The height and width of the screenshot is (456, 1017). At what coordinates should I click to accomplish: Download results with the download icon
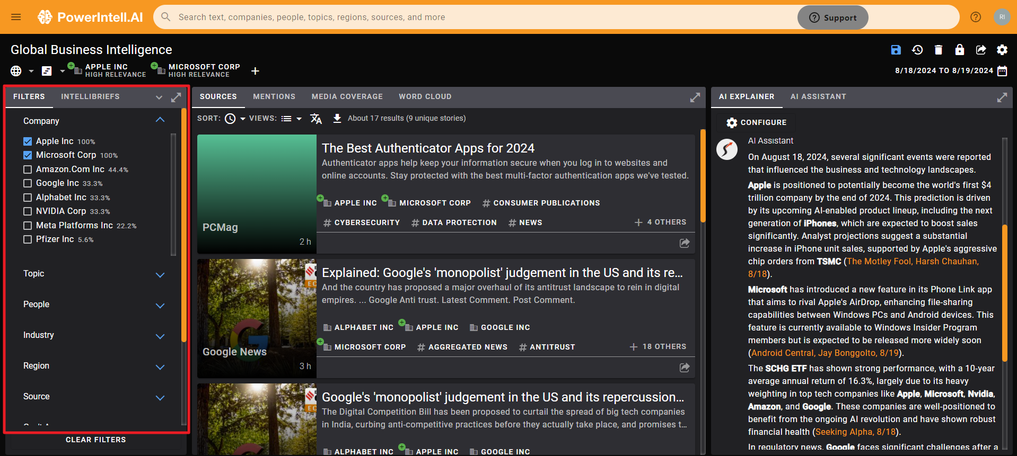coord(337,118)
